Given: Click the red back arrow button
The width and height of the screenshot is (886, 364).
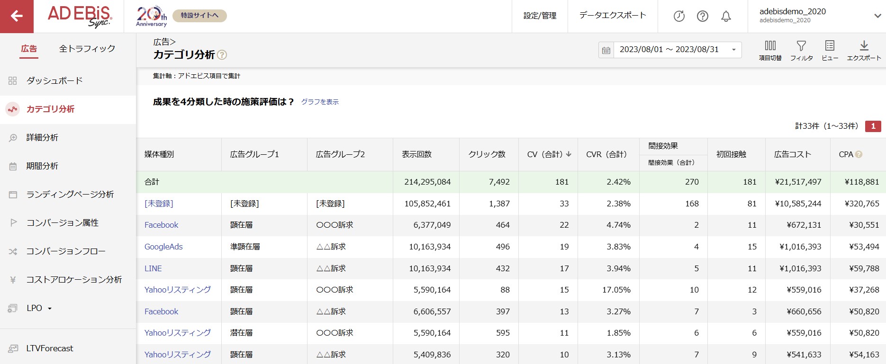Looking at the screenshot, I should tap(17, 16).
